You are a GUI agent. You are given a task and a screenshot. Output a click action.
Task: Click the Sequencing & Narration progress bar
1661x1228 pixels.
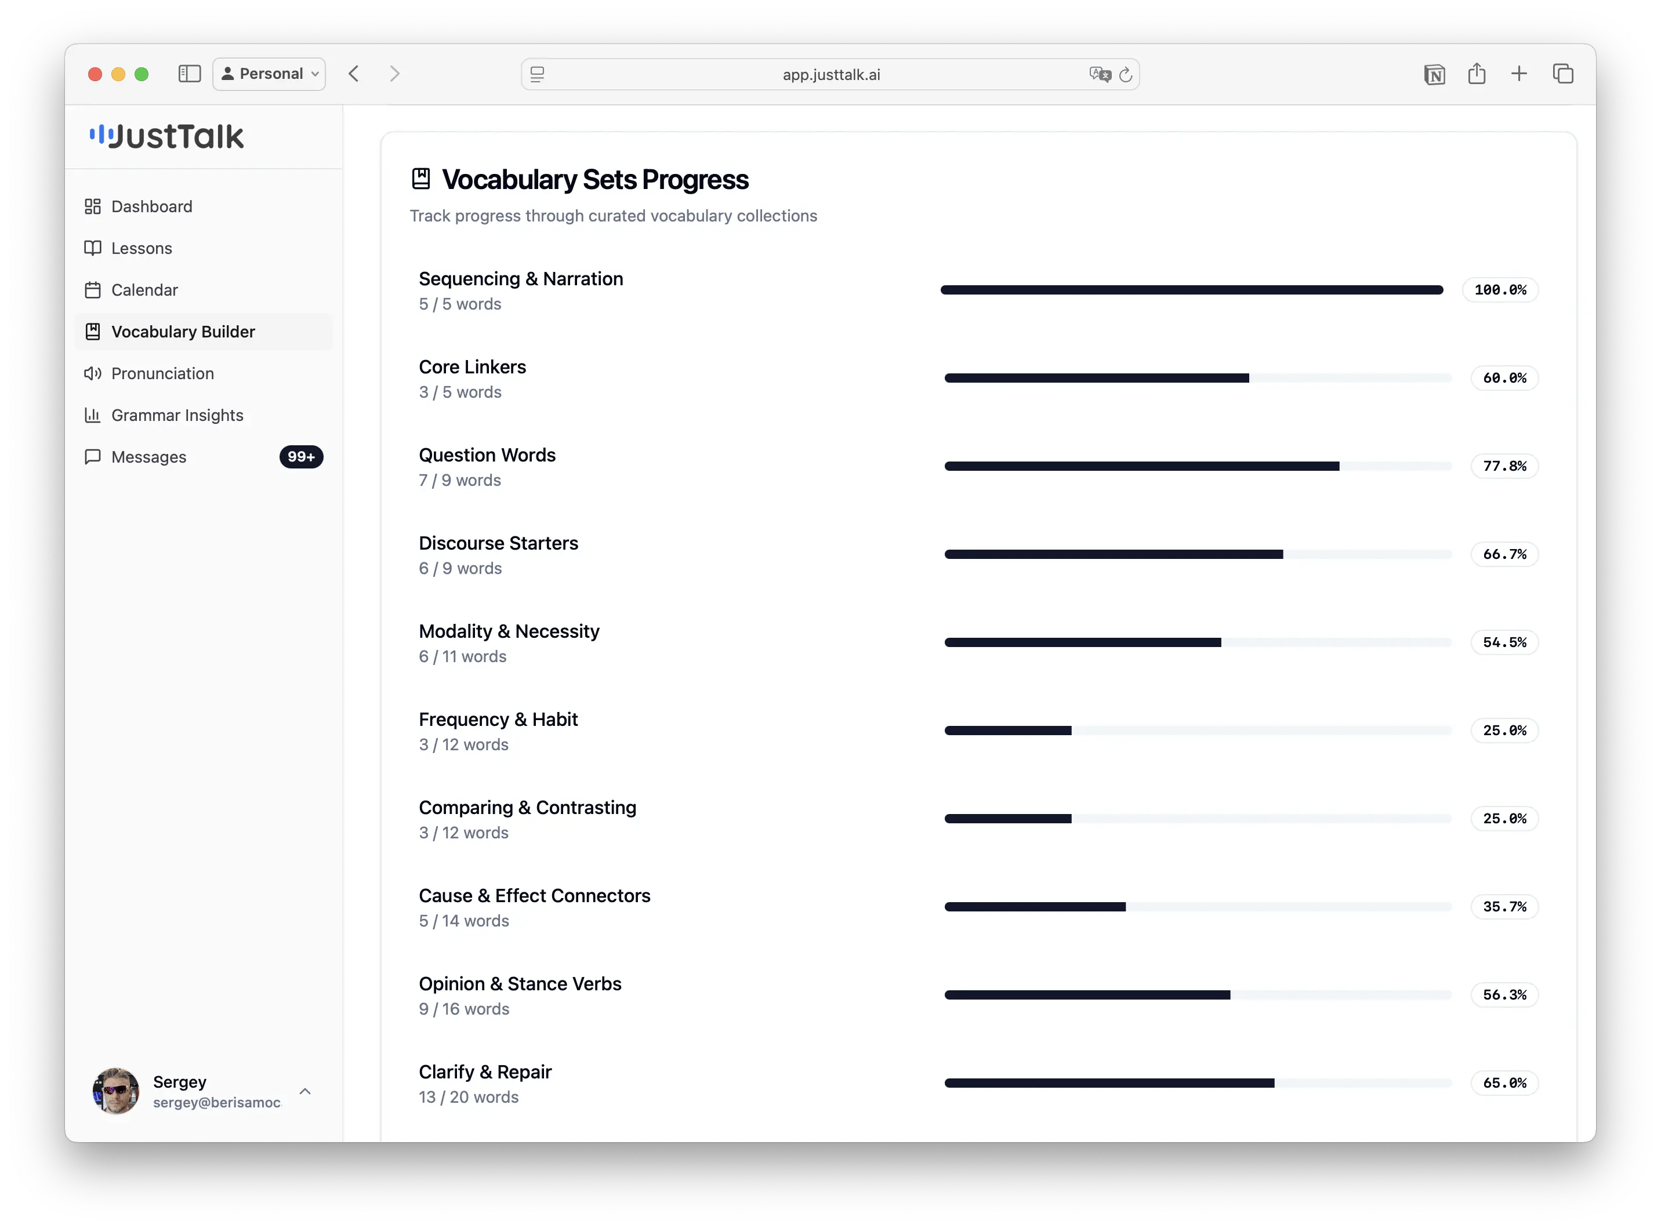[x=1191, y=290]
